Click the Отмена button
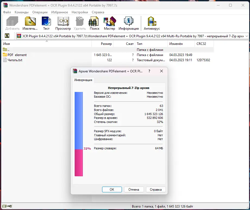This screenshot has width=250, height=210. point(134,189)
